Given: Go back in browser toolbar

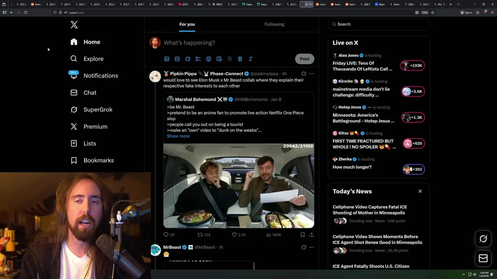Looking at the screenshot, I should tap(12, 12).
